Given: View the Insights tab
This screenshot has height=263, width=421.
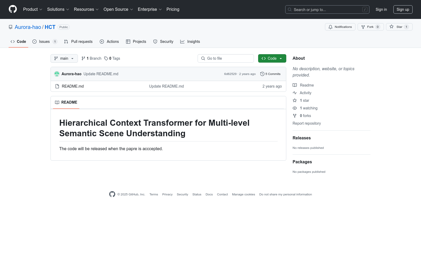Looking at the screenshot, I should [x=190, y=42].
